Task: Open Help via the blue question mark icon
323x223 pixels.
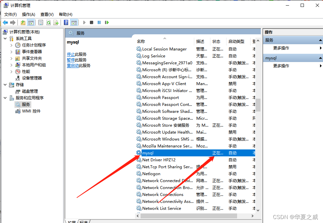Action: [x=66, y=22]
